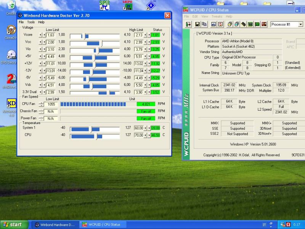
Task: Increase the CPU temperature limit with right arrow
Action: point(149,135)
